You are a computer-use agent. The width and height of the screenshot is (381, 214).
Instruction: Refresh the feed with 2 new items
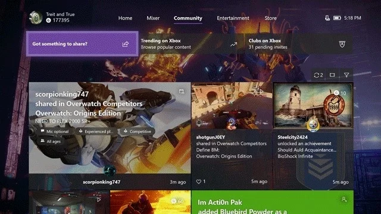318,75
